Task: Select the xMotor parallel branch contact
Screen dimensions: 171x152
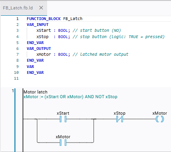Action: point(63,143)
